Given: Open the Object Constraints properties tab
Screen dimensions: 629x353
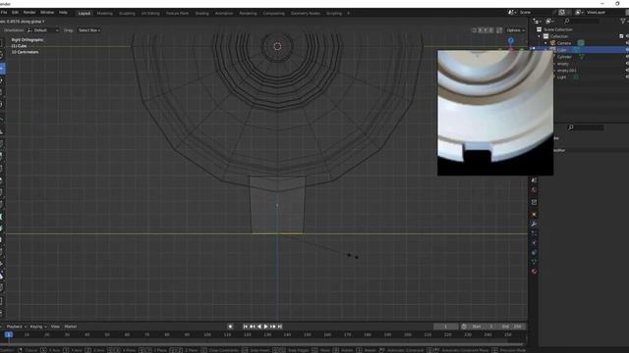Looking at the screenshot, I should (534, 253).
